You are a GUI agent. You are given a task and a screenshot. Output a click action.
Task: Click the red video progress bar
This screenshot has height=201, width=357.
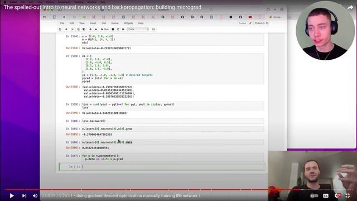pyautogui.click(x=154, y=189)
